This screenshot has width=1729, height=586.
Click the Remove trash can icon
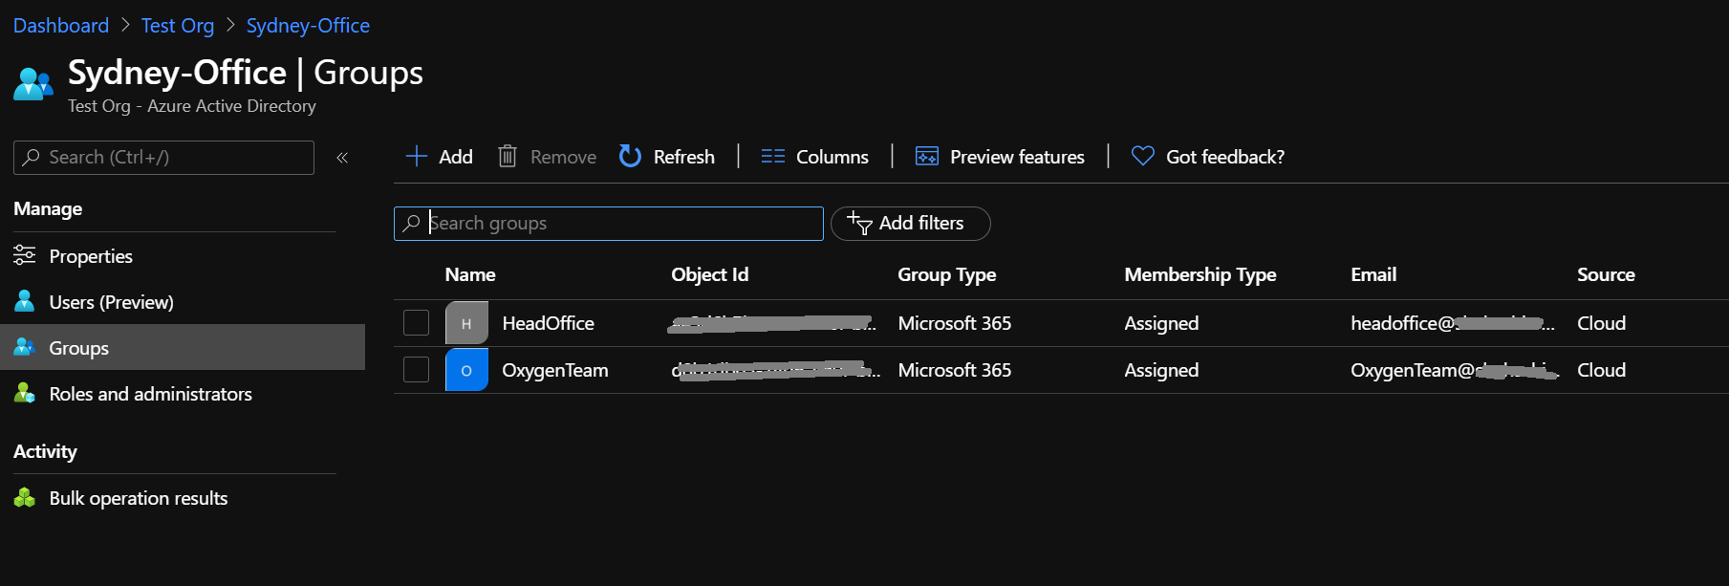[508, 156]
